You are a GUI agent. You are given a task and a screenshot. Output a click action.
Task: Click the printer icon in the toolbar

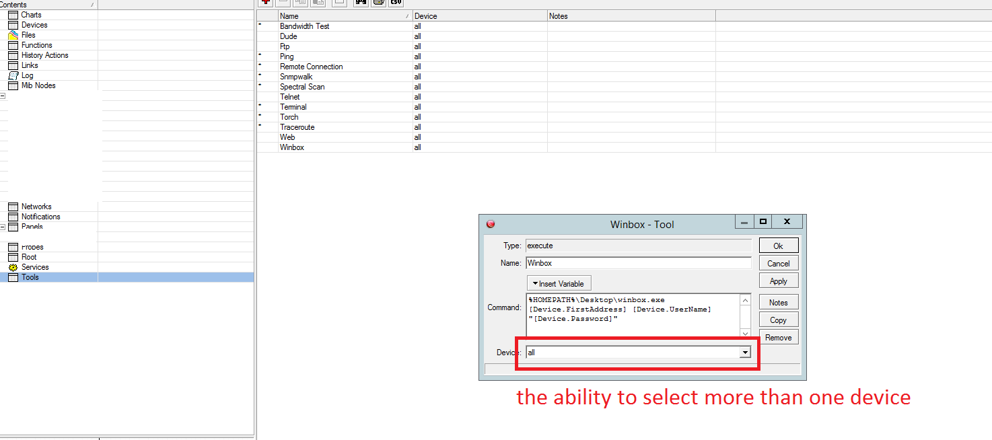(x=378, y=2)
